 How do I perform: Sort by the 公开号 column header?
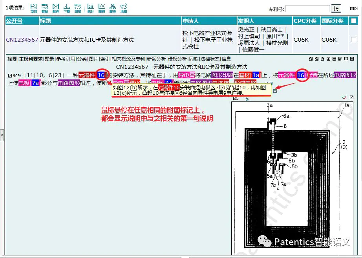click(14, 21)
